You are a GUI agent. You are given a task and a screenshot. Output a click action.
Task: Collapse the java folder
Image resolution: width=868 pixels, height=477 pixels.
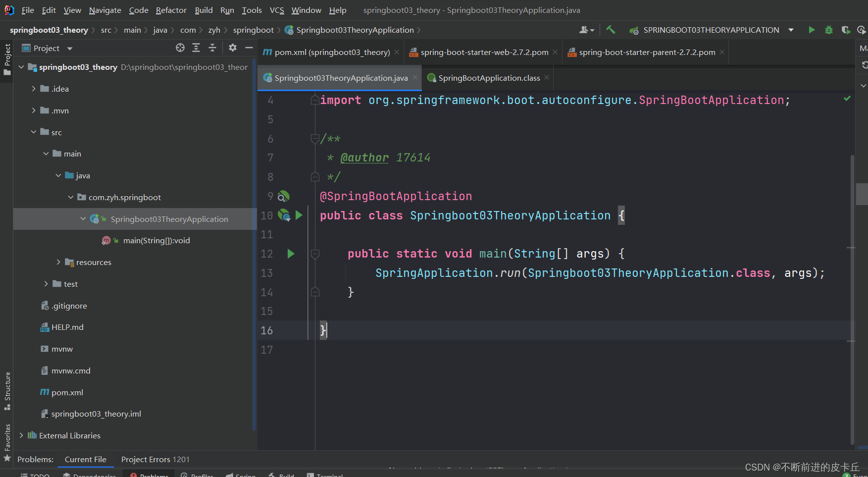(58, 175)
